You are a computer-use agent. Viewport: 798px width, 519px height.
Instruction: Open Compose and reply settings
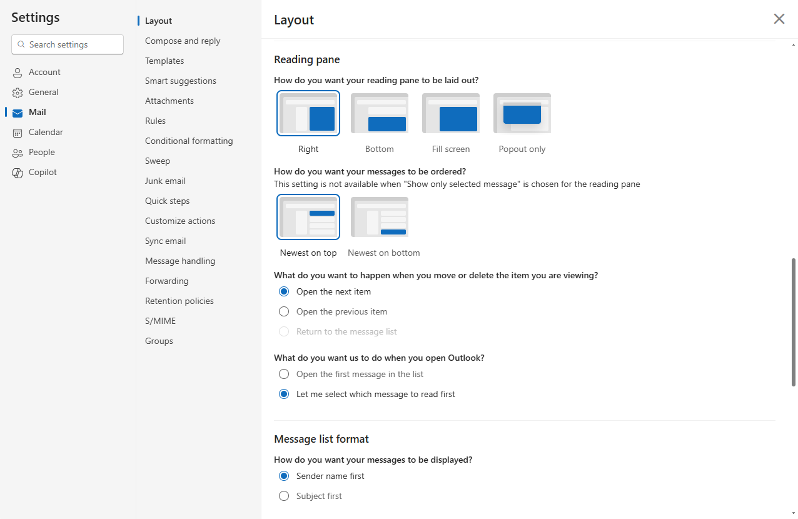pyautogui.click(x=183, y=41)
